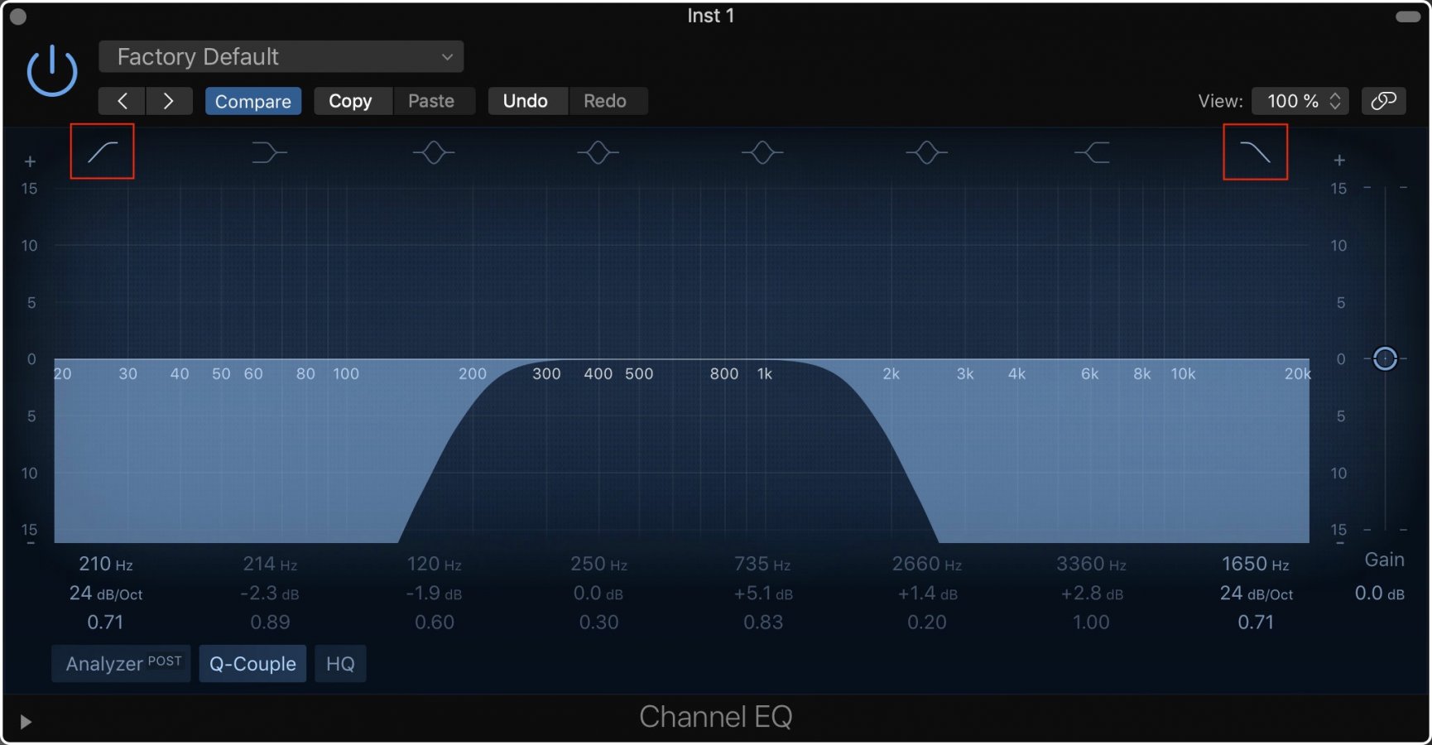
Task: Advance to next preset with right arrow
Action: click(169, 100)
